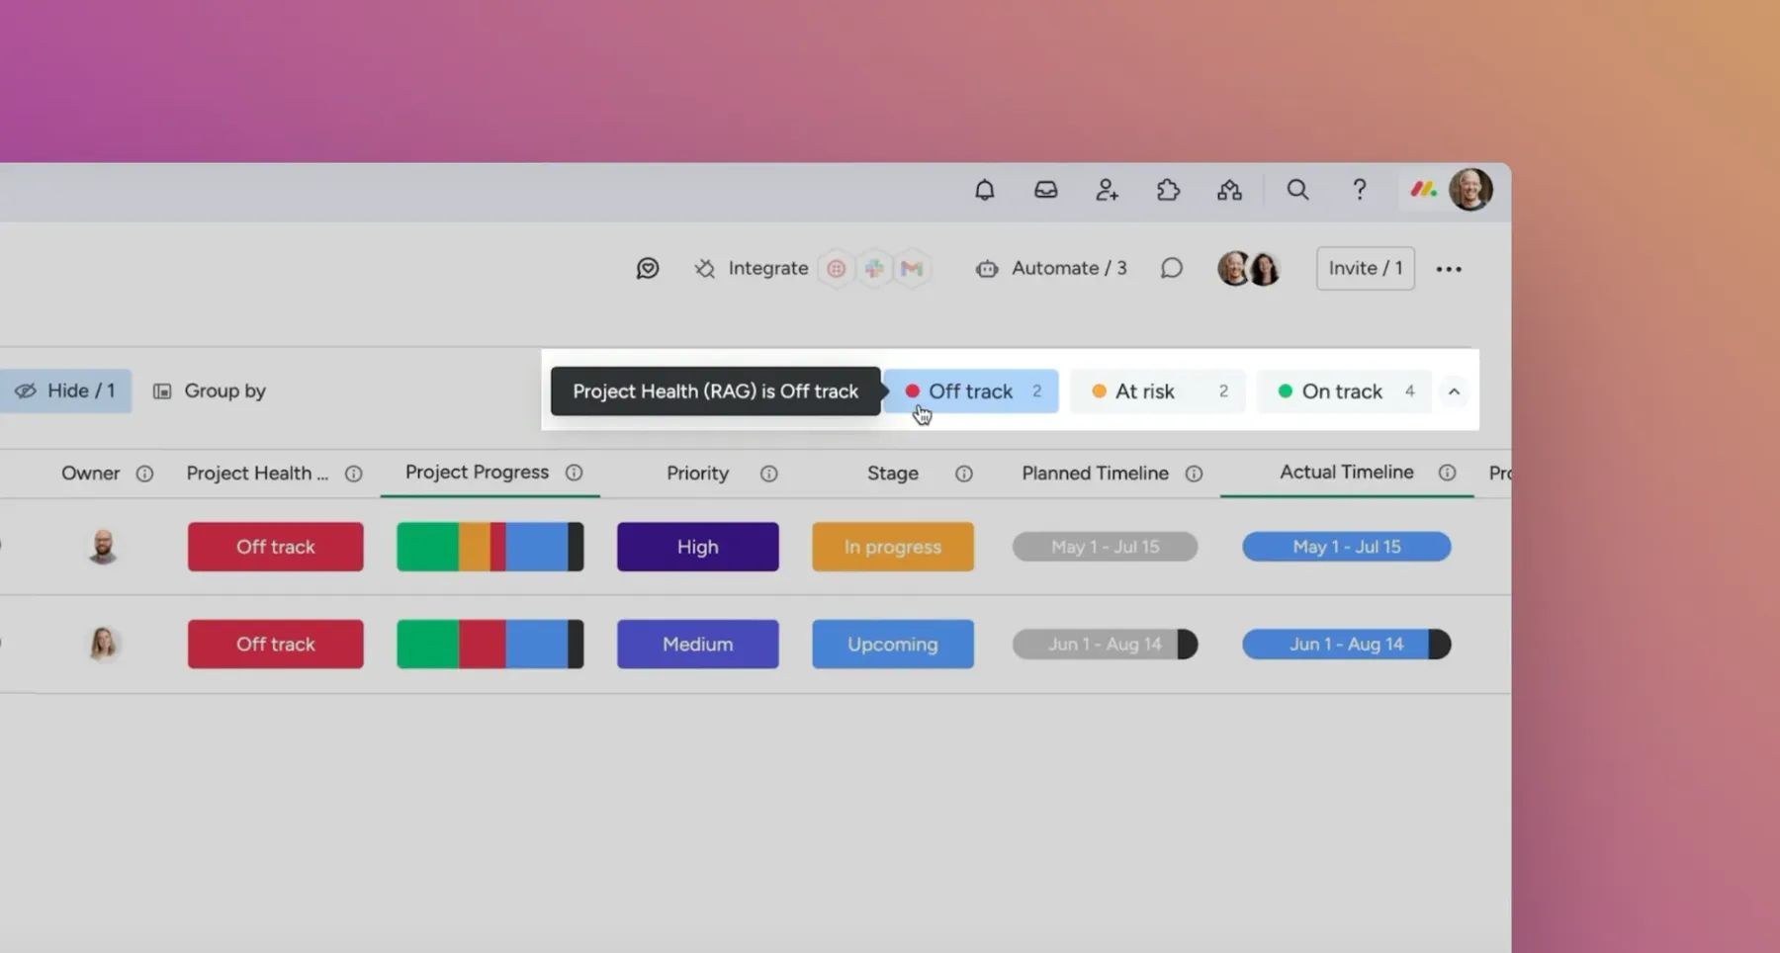Click the Invite / 1 button
This screenshot has width=1780, height=953.
click(1365, 269)
